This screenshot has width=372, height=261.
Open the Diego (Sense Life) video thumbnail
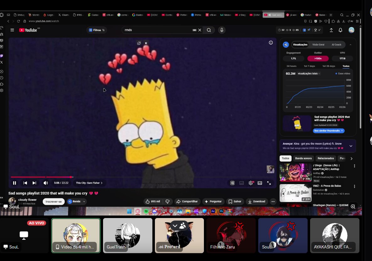(295, 173)
